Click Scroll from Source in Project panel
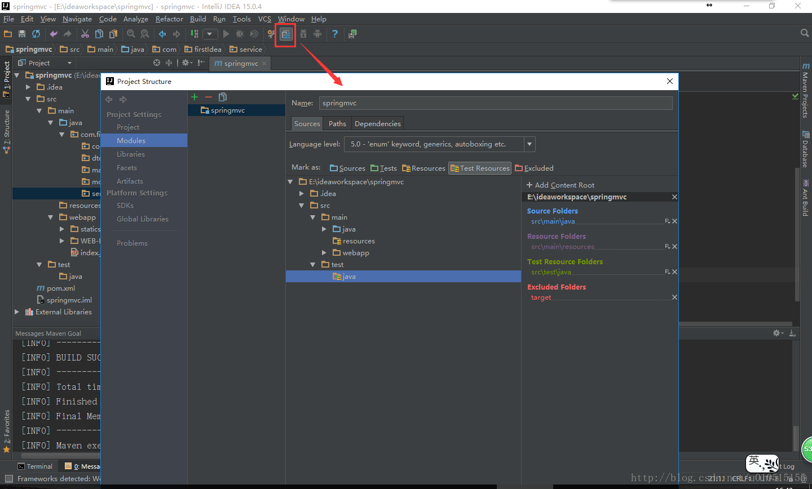The height and width of the screenshot is (489, 812). click(157, 63)
